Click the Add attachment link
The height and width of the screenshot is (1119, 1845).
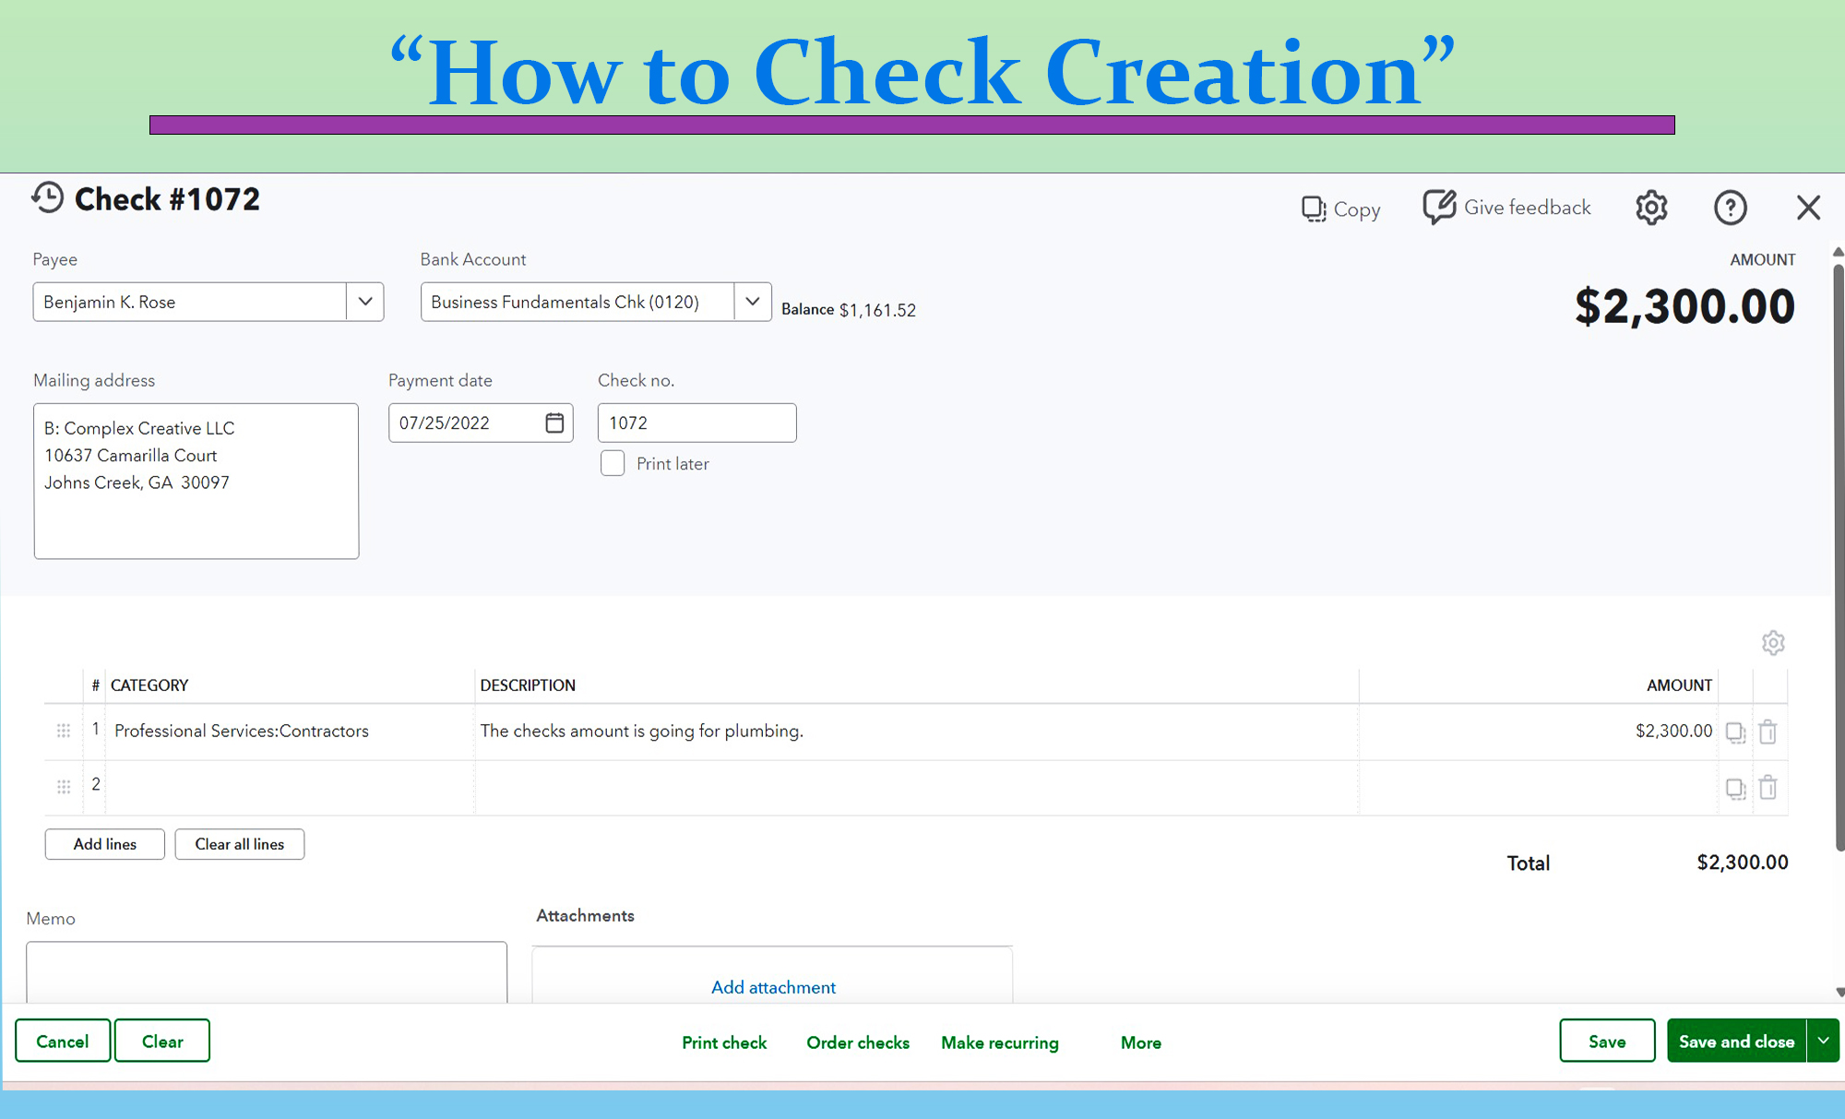tap(773, 987)
